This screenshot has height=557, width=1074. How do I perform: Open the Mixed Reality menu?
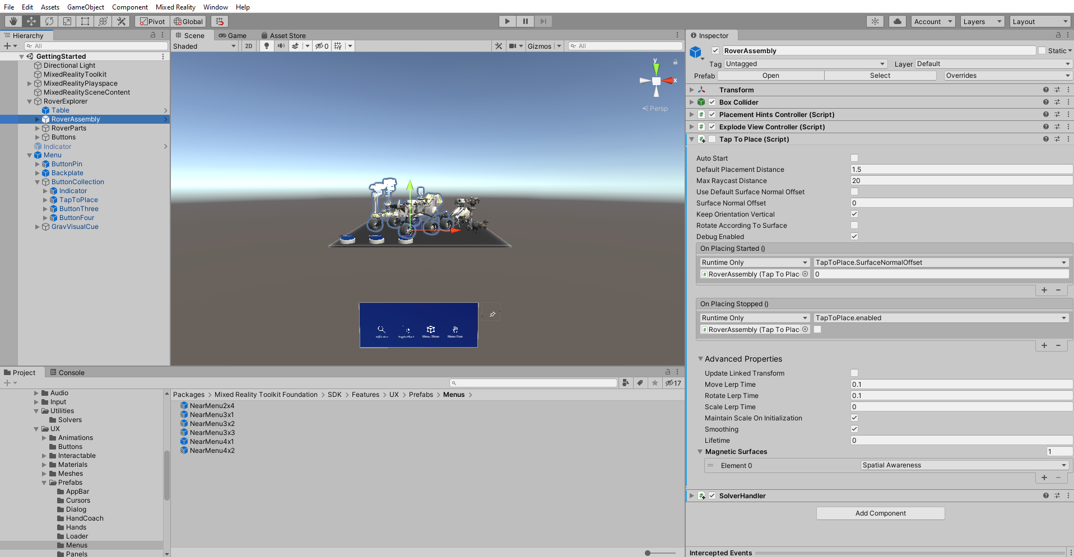pos(175,7)
